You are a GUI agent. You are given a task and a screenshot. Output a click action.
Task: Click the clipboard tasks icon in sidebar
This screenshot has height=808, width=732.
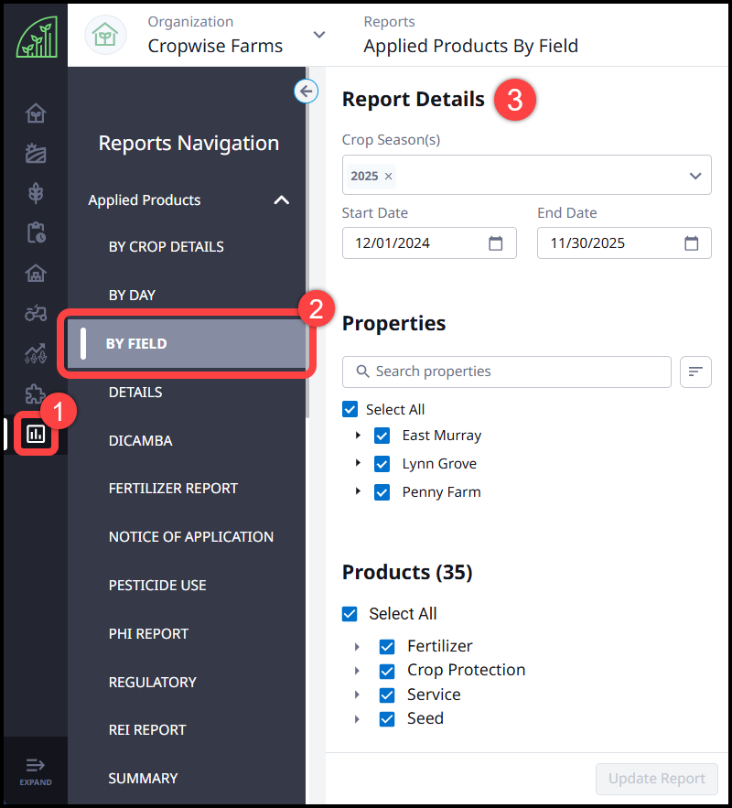point(35,232)
